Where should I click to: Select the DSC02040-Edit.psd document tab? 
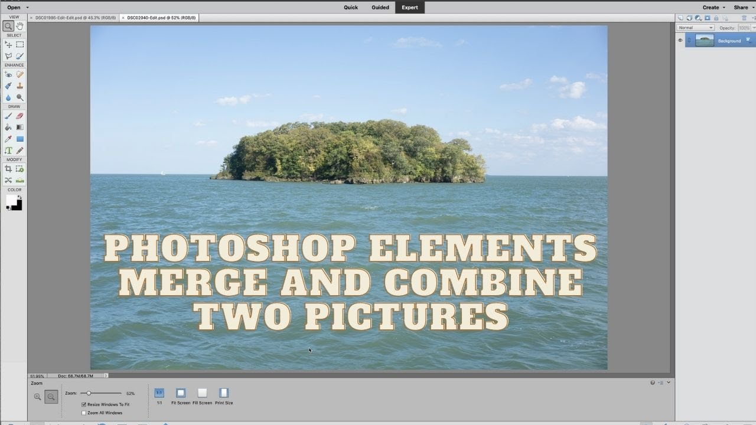[162, 18]
